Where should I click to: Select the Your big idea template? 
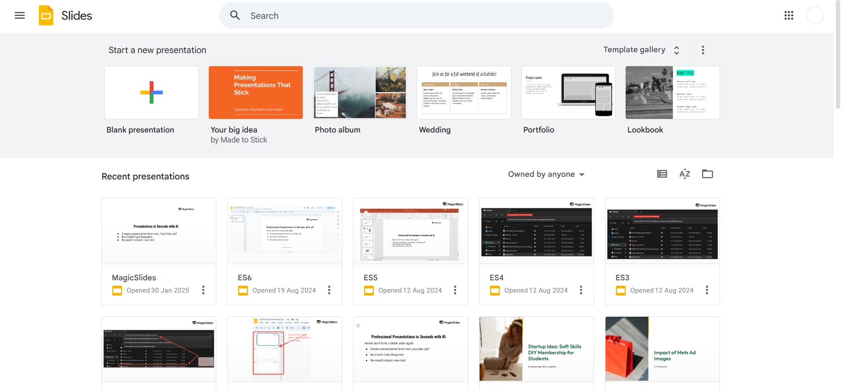(256, 93)
